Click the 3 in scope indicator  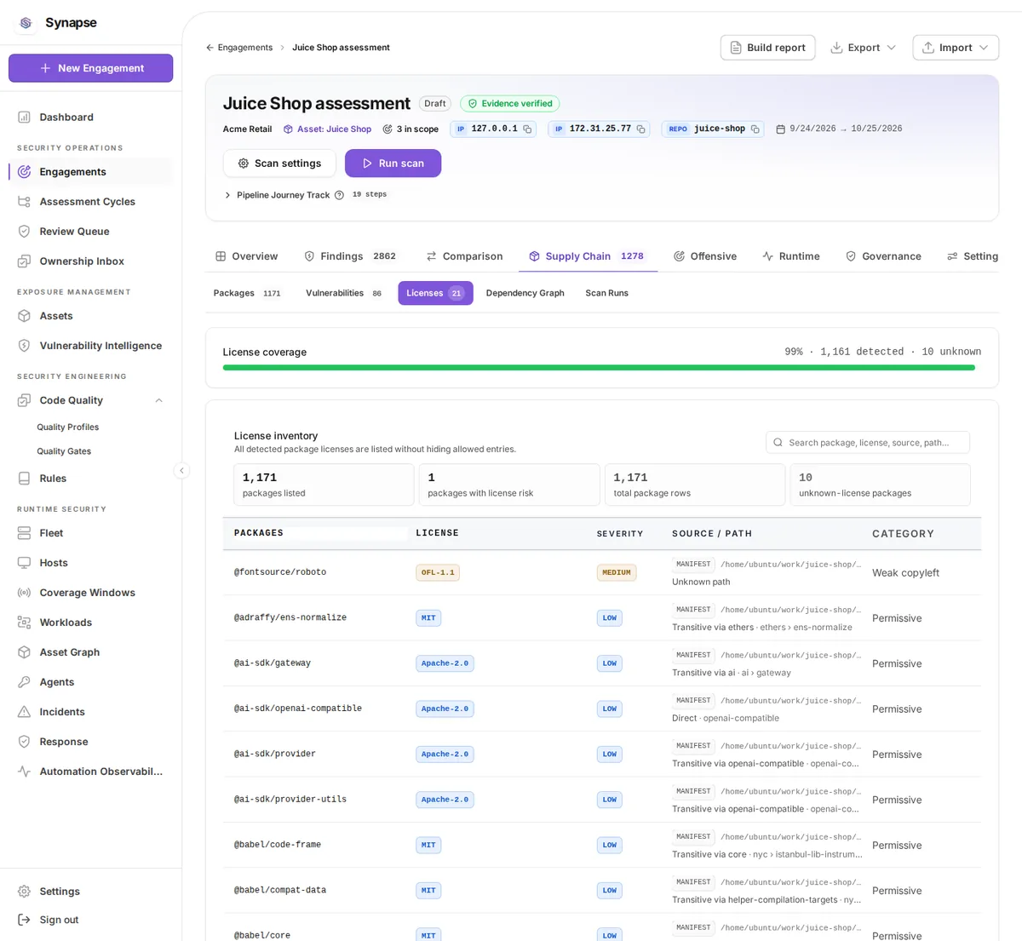(x=411, y=129)
